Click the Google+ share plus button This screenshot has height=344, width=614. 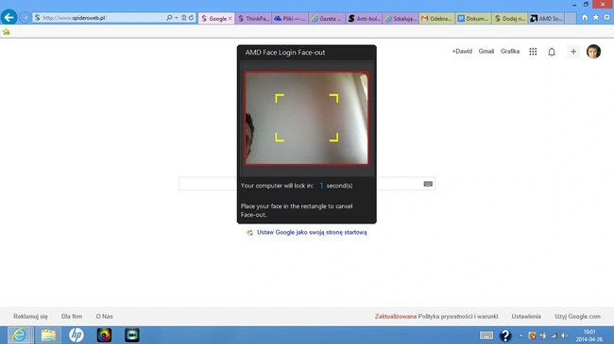[x=573, y=52]
